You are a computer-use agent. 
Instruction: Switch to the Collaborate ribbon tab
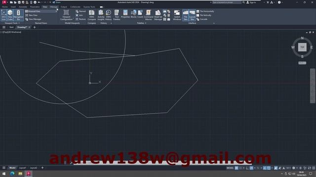click(x=75, y=7)
